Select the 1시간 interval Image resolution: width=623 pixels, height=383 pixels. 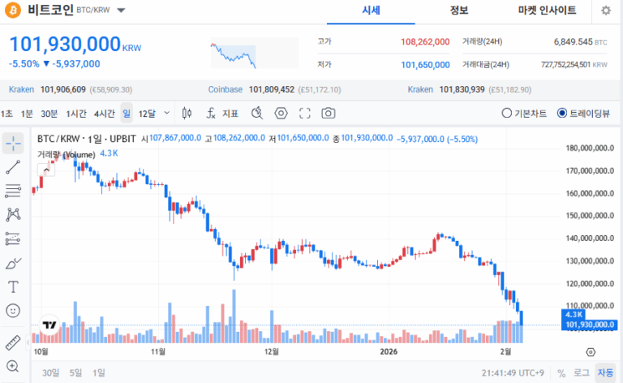76,114
